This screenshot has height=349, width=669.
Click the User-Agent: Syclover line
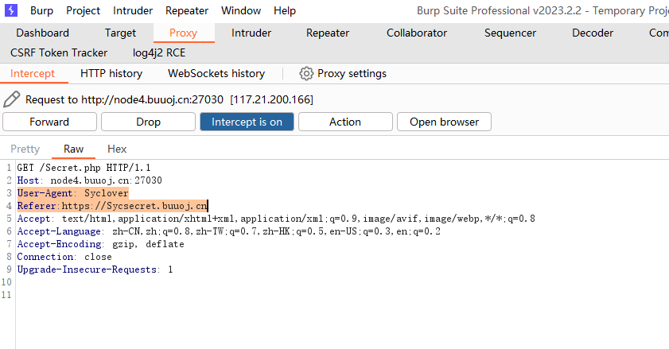pyautogui.click(x=72, y=193)
